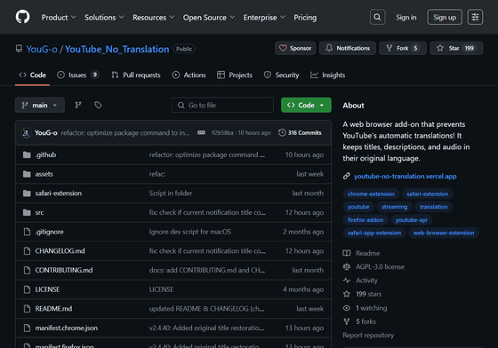The height and width of the screenshot is (348, 498).
Task: Open the youtube-no-translation.vercel.app link
Action: point(405,176)
